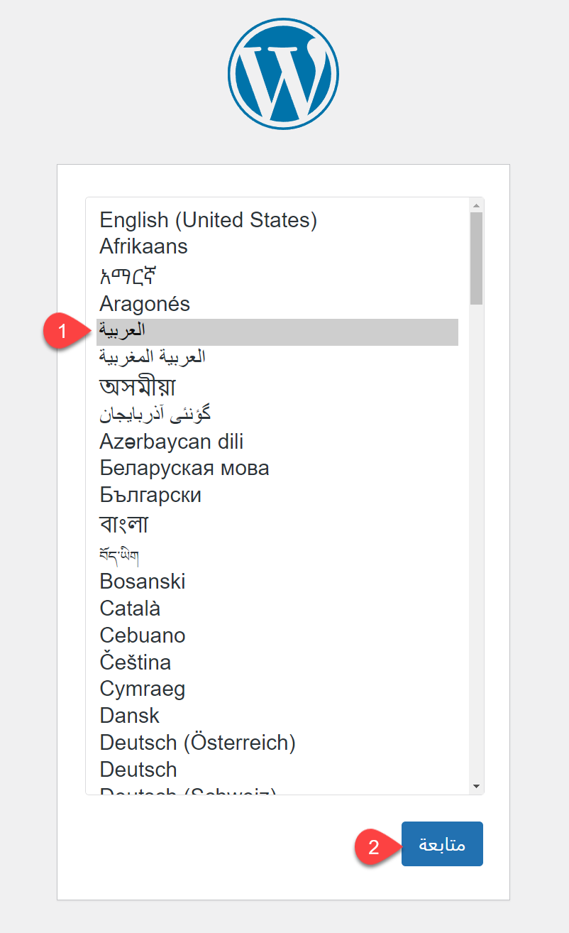The height and width of the screenshot is (933, 569).
Task: Select Cymraeg language option
Action: pyautogui.click(x=142, y=689)
